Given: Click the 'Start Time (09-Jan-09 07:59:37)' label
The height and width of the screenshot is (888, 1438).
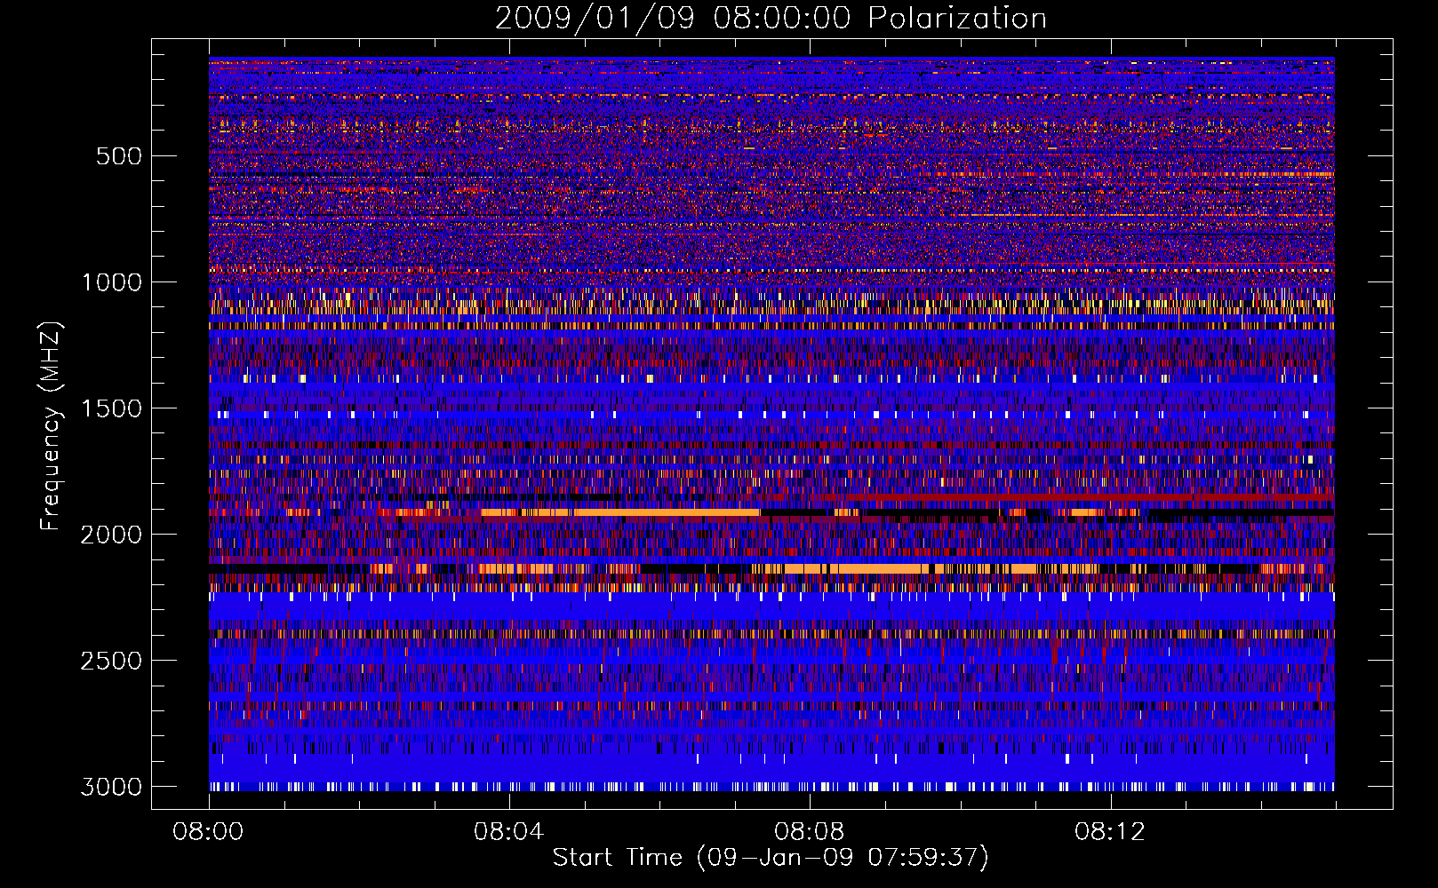Looking at the screenshot, I should pos(771,858).
